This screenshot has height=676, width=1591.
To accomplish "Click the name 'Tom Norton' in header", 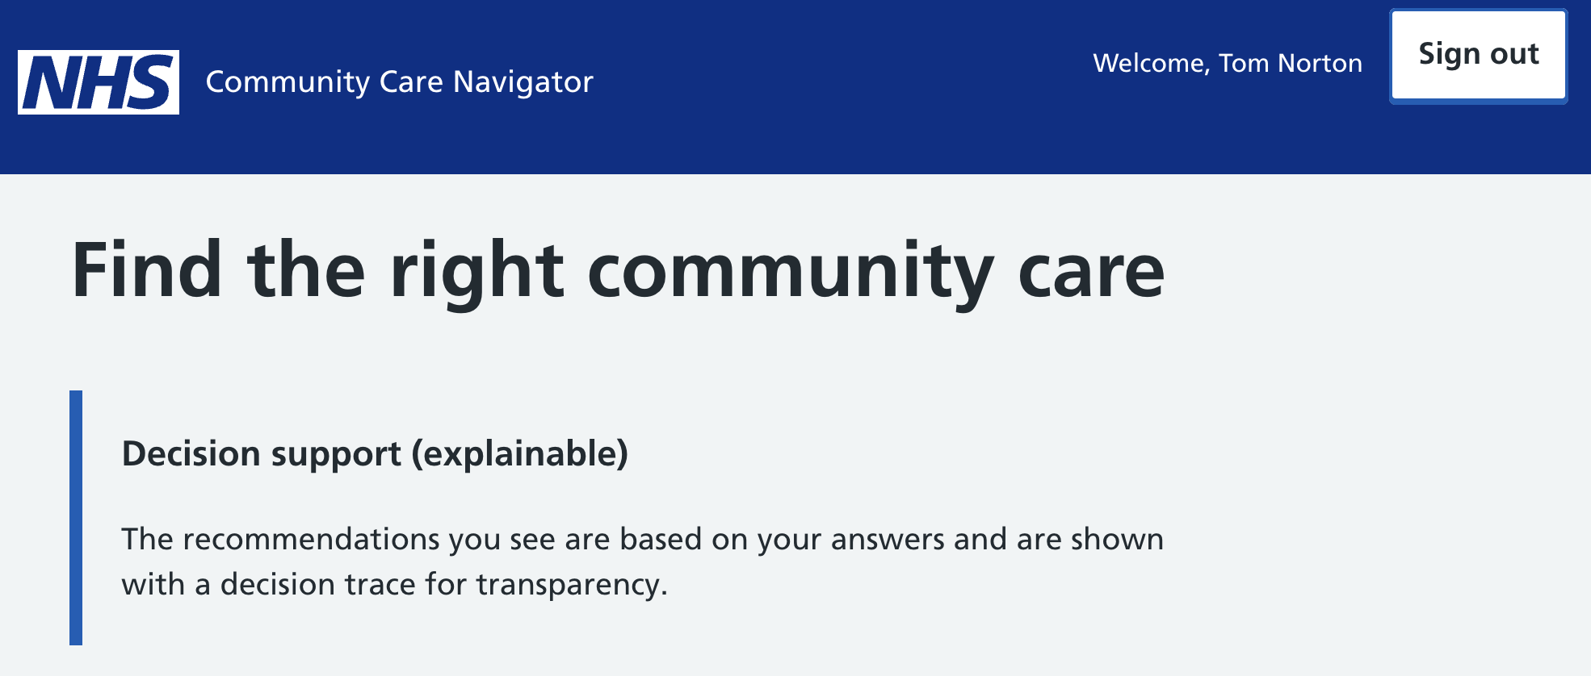I will point(1290,63).
